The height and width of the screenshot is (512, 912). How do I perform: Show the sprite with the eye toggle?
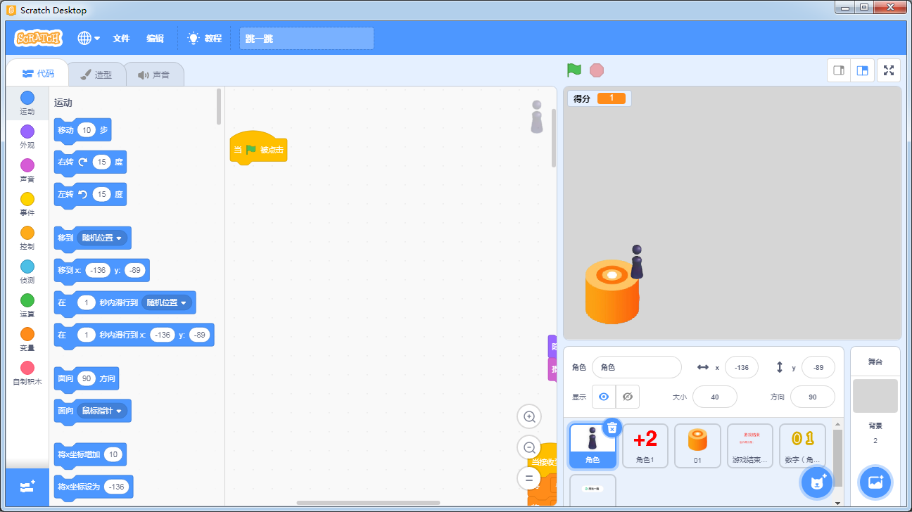pyautogui.click(x=603, y=397)
